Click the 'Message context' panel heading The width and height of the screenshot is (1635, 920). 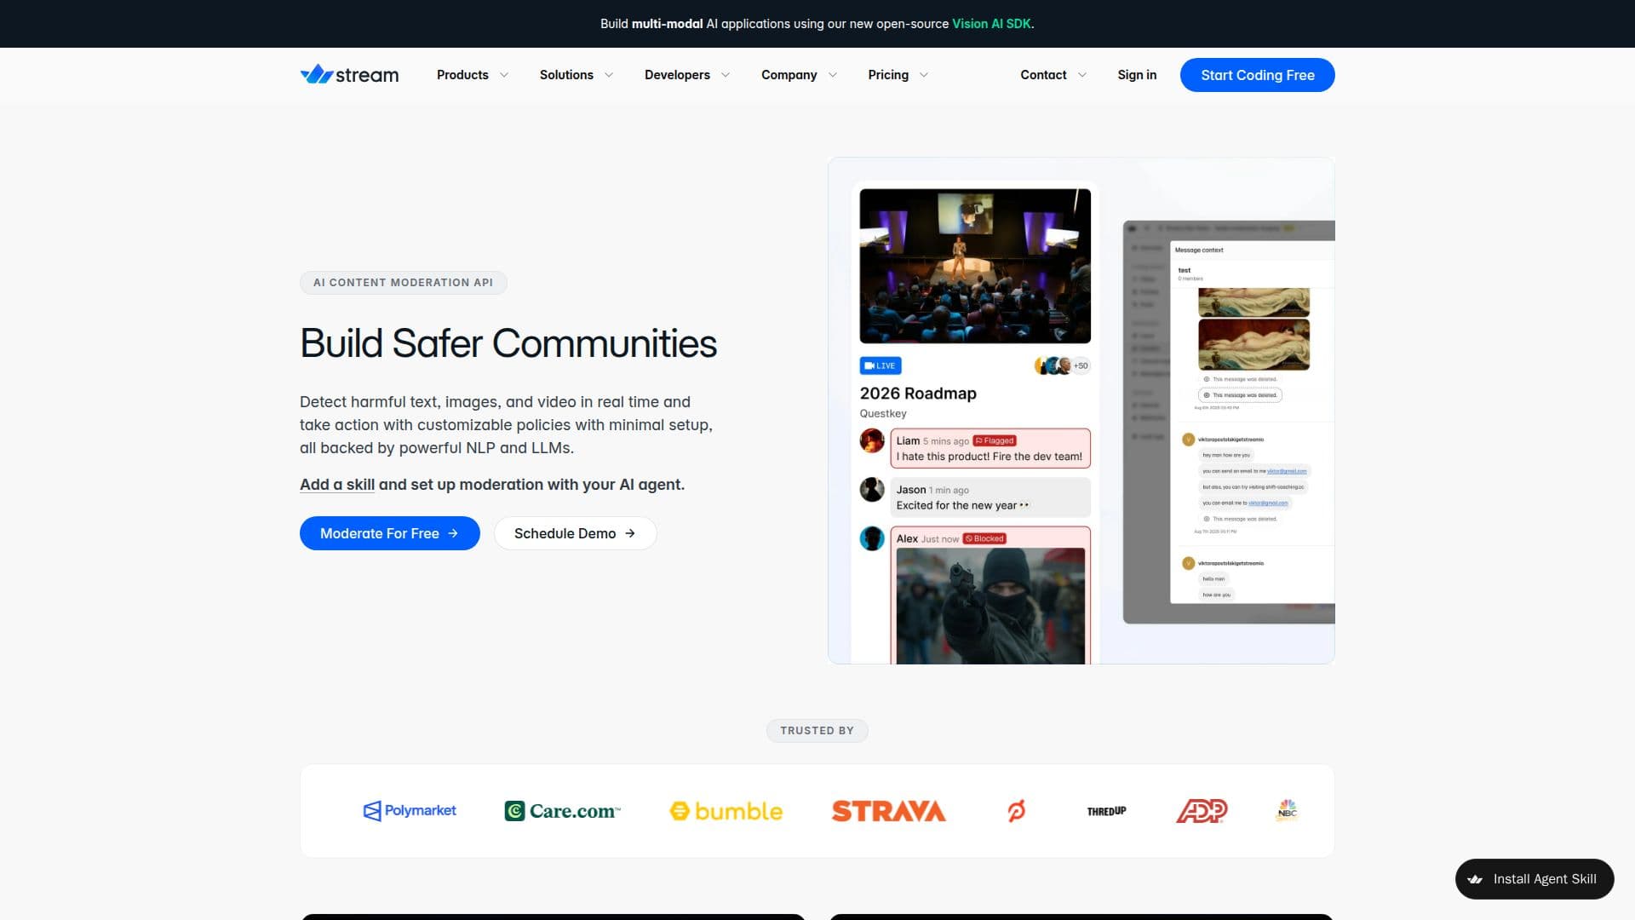pyautogui.click(x=1199, y=250)
